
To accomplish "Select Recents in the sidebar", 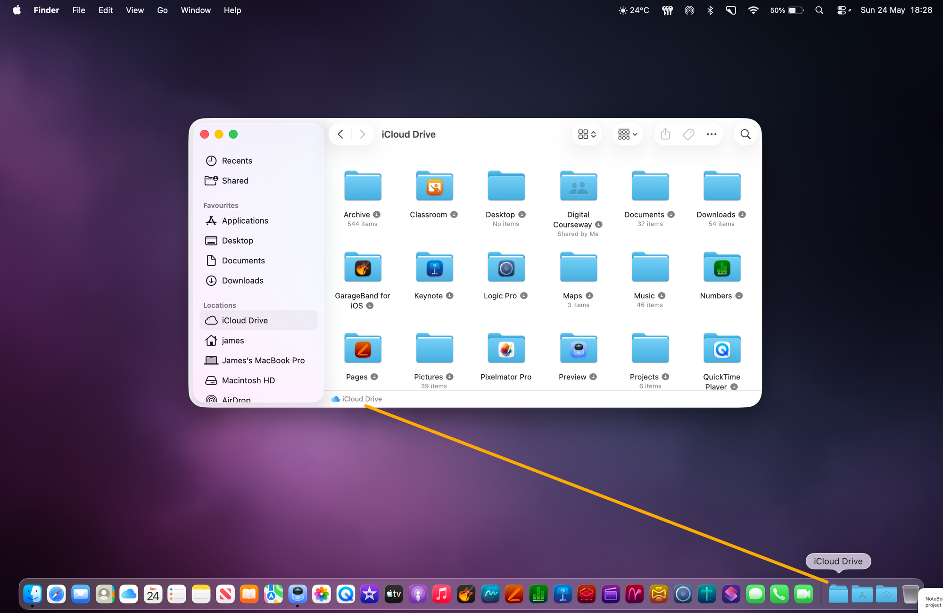I will (258, 161).
